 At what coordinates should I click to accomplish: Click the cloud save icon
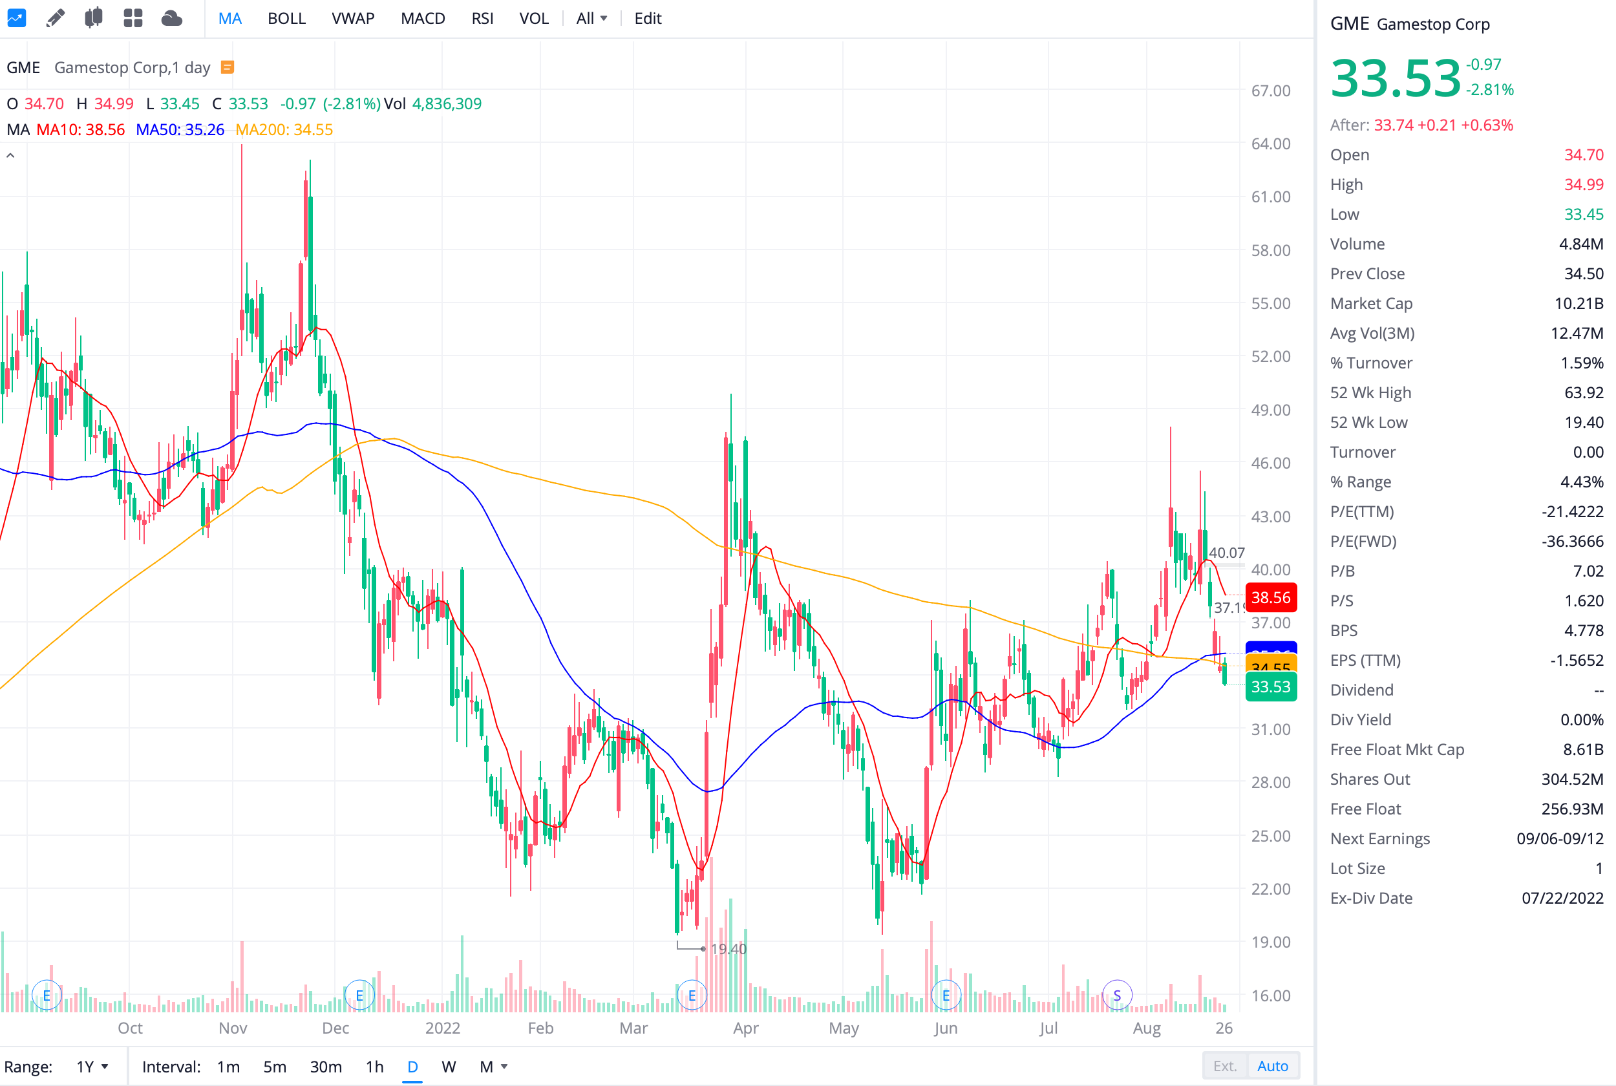pyautogui.click(x=171, y=18)
